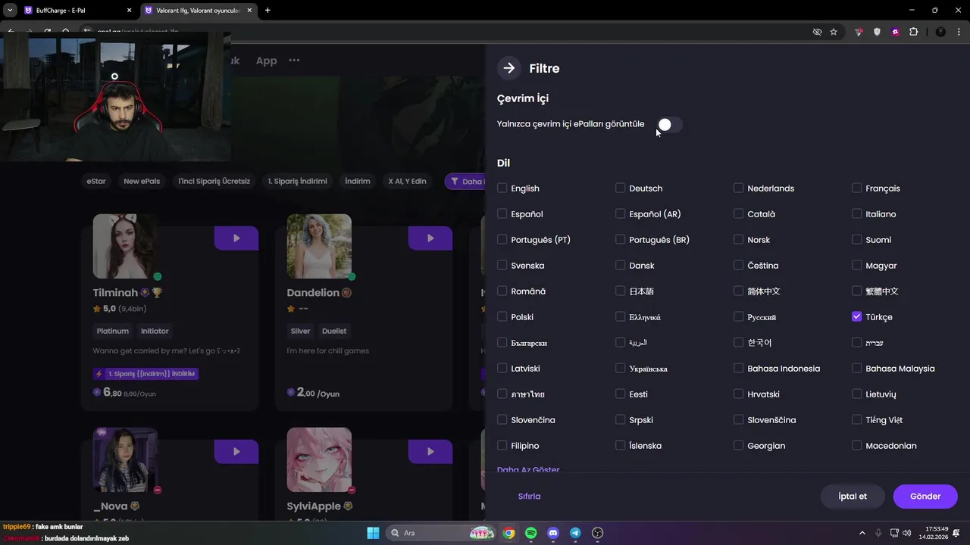The width and height of the screenshot is (970, 545).
Task: Click the İptal et cancel button
Action: pyautogui.click(x=853, y=497)
